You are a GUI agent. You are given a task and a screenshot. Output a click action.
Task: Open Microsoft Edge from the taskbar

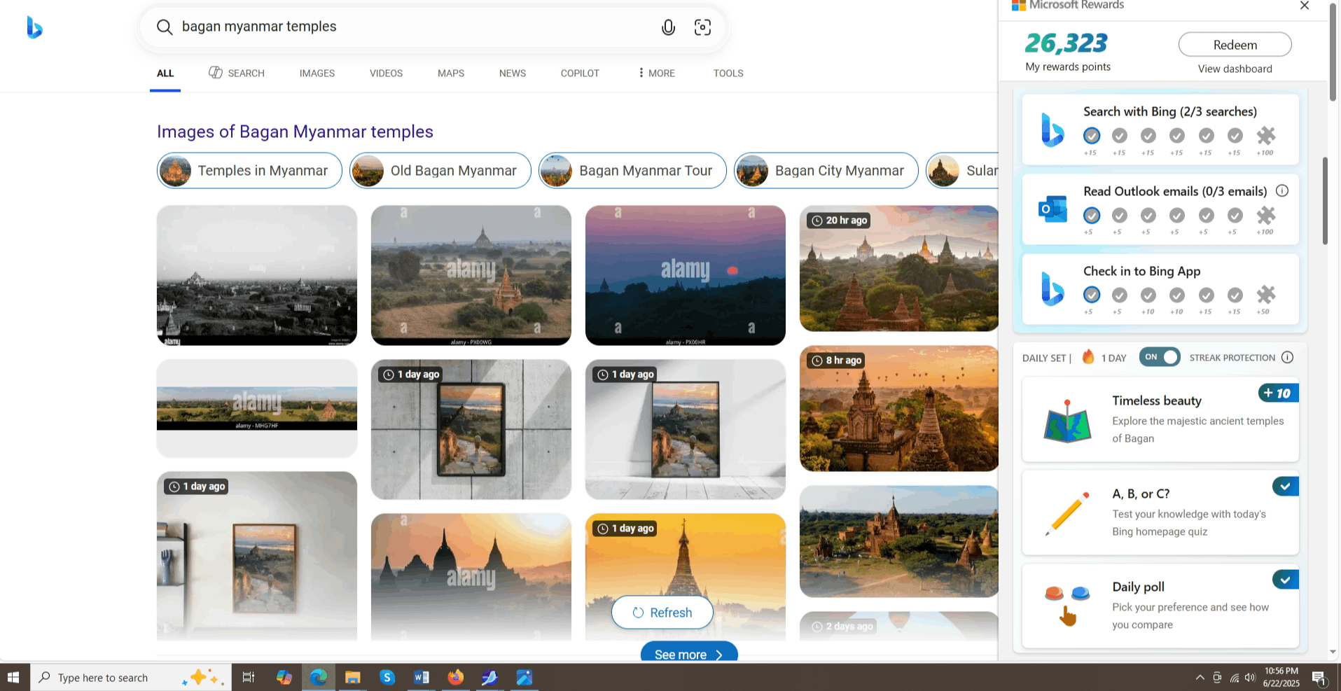coord(319,677)
